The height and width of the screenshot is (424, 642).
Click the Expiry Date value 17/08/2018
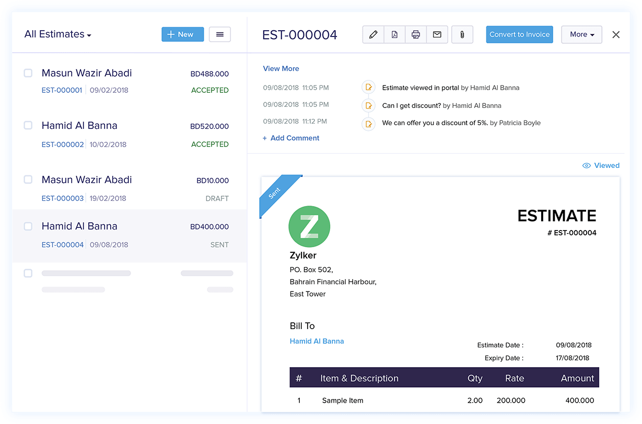[573, 358]
